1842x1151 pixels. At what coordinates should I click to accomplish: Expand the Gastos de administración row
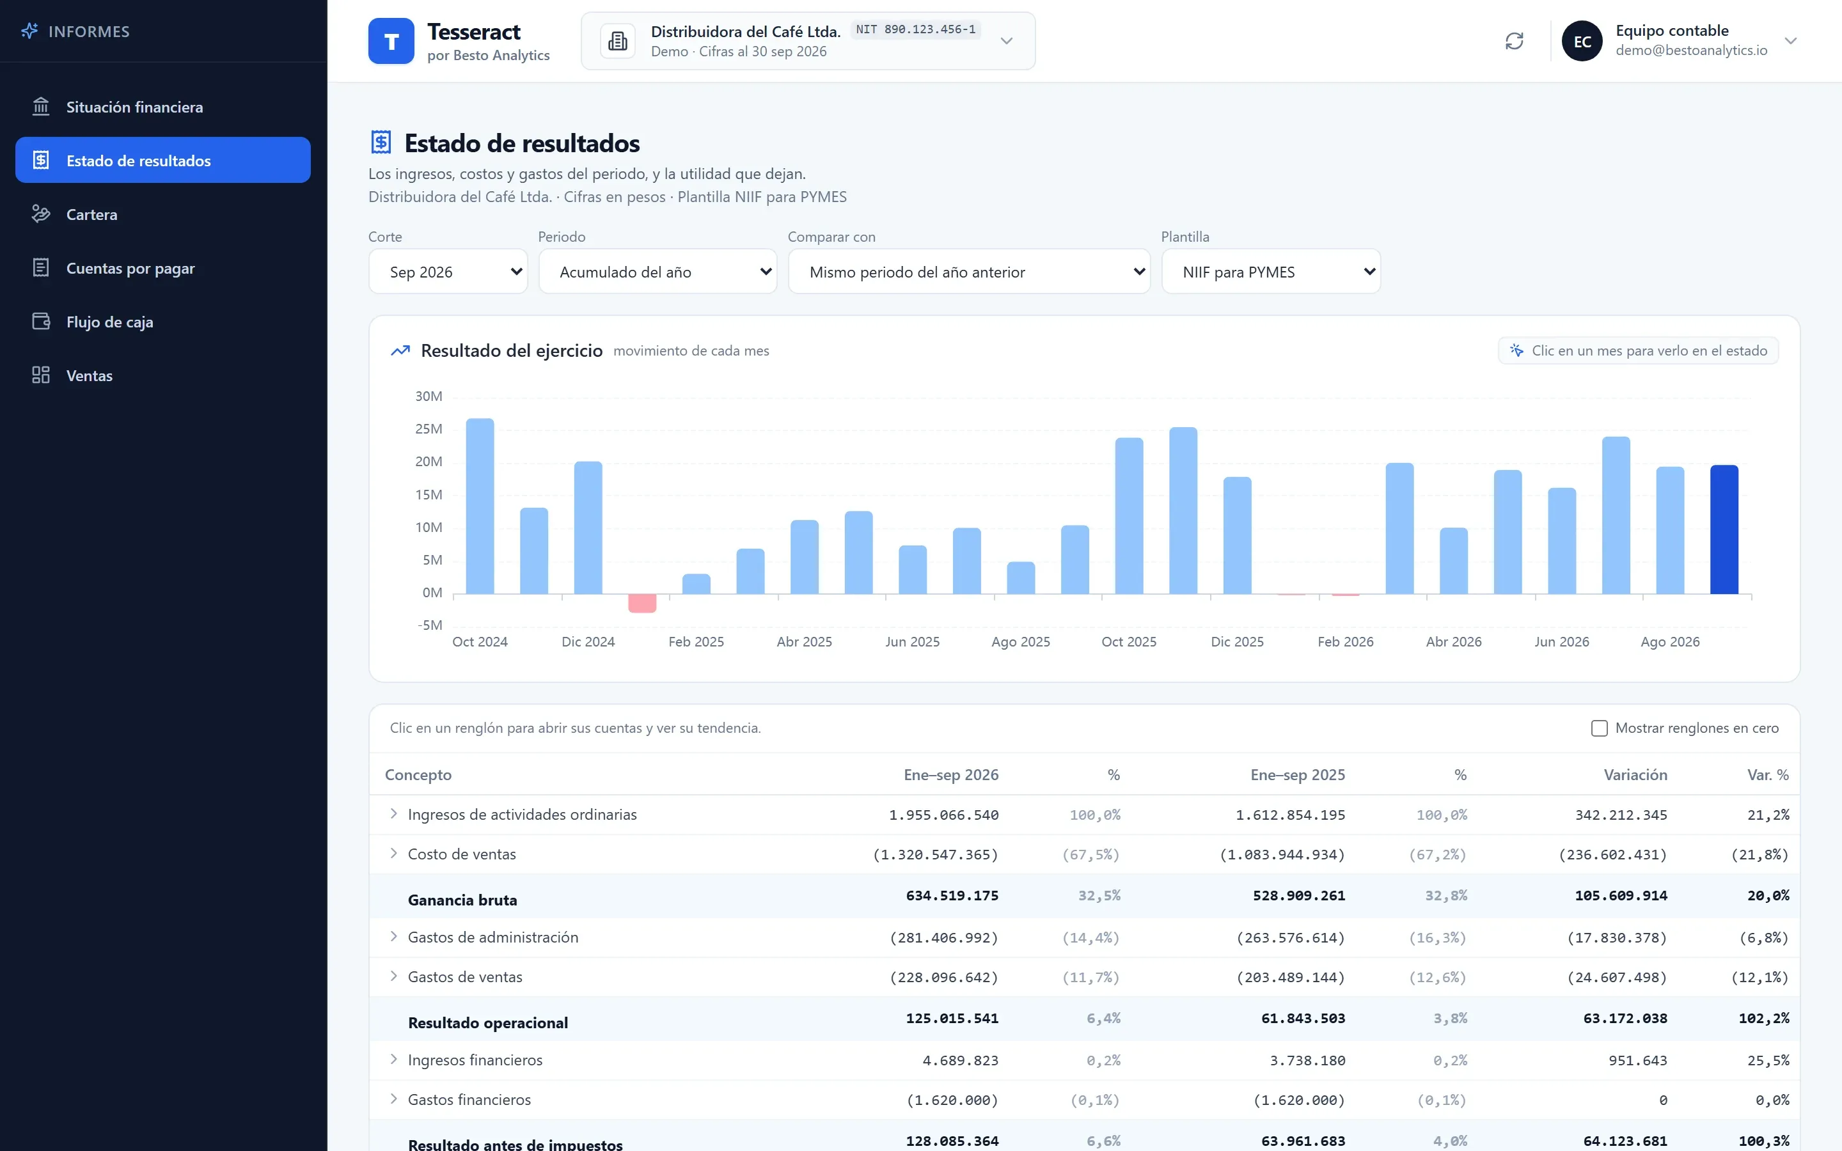[393, 936]
